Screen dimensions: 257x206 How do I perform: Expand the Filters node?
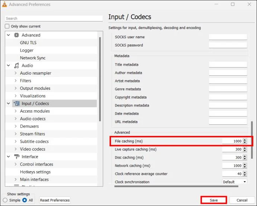click(x=16, y=81)
